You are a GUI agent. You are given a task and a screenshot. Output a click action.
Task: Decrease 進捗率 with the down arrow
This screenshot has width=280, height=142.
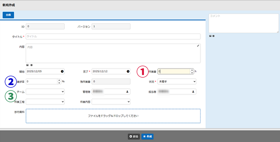click(59, 83)
